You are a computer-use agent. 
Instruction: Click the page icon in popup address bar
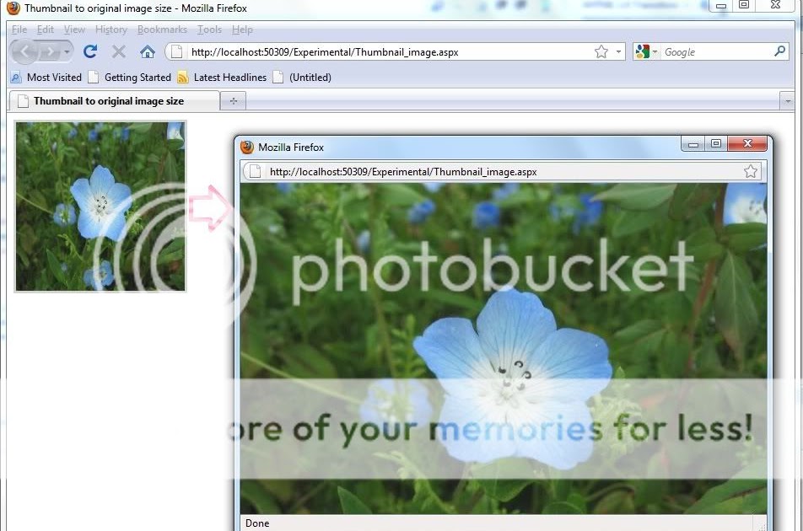pos(255,171)
